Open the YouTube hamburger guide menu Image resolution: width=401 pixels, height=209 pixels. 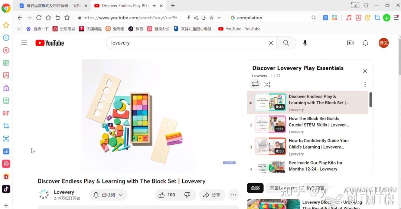pyautogui.click(x=24, y=43)
